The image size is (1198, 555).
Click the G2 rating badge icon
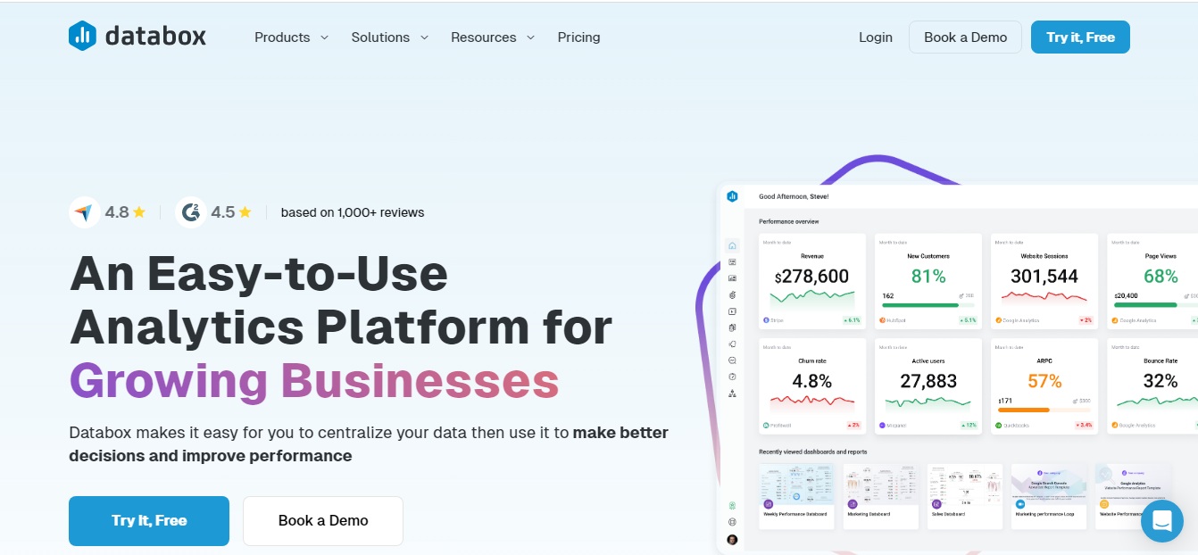191,212
